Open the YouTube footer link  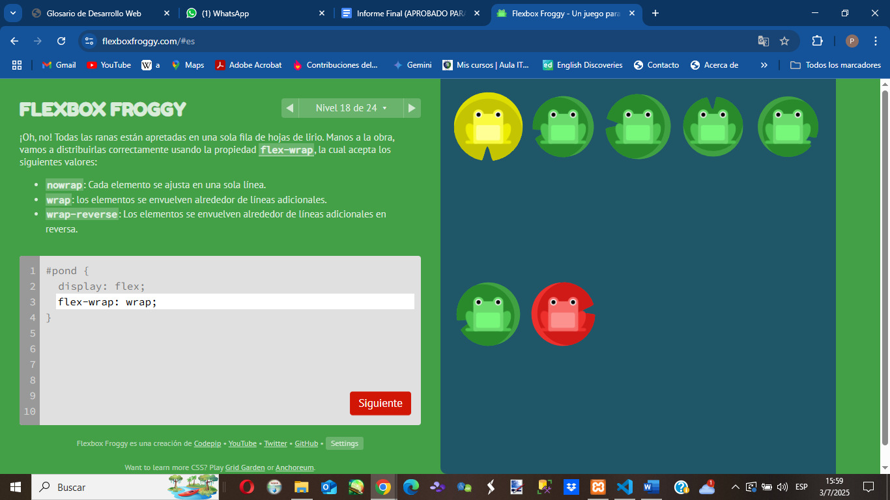[242, 443]
